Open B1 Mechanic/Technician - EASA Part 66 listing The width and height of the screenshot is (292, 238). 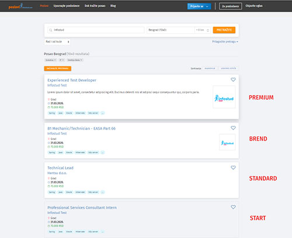pos(82,128)
